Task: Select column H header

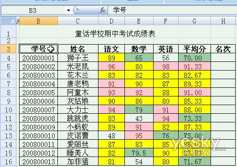Action: (x=223, y=21)
